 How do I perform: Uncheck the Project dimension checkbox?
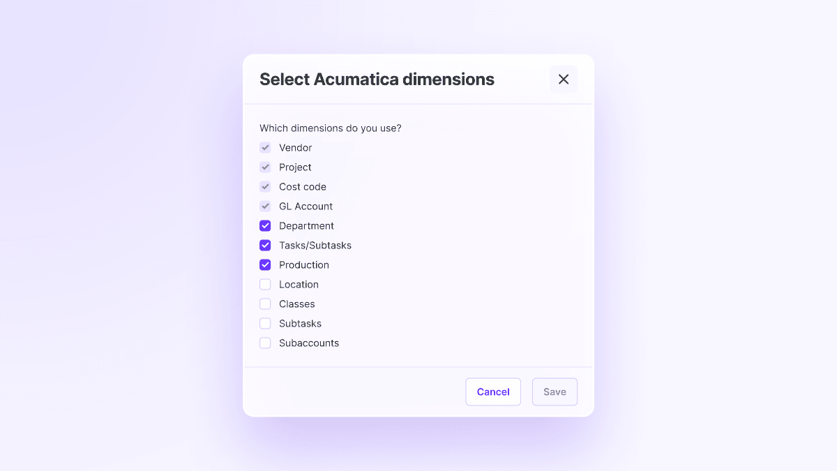click(x=265, y=167)
